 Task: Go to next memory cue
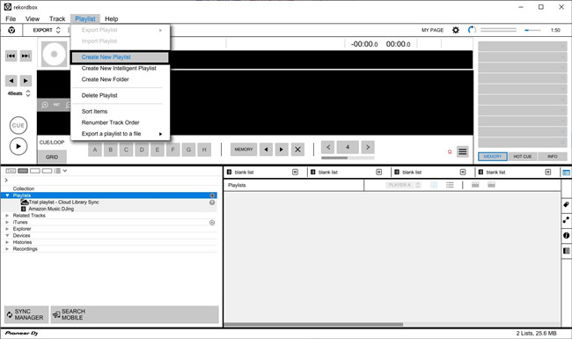[x=282, y=150]
